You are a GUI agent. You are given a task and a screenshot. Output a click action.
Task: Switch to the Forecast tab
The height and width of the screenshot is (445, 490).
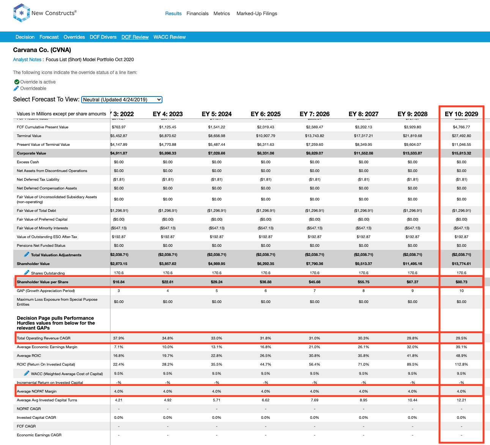click(x=49, y=37)
